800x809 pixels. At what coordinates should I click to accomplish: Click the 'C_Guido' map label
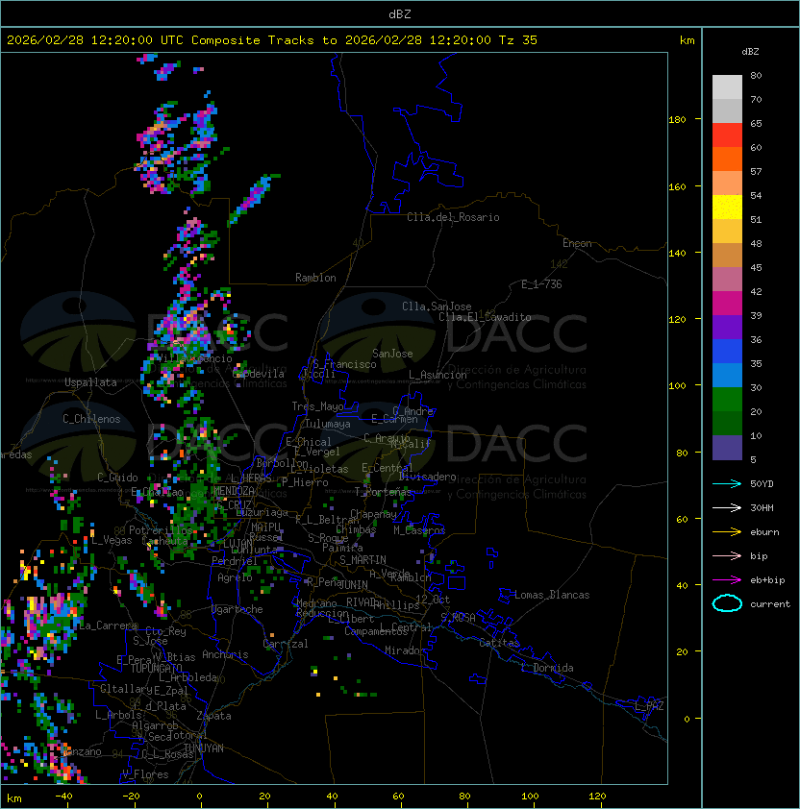click(x=117, y=478)
